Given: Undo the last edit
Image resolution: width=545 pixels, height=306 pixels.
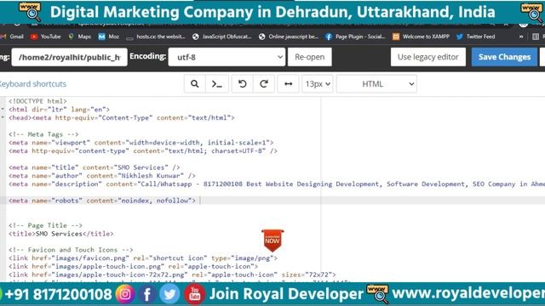Looking at the screenshot, I should point(242,84).
